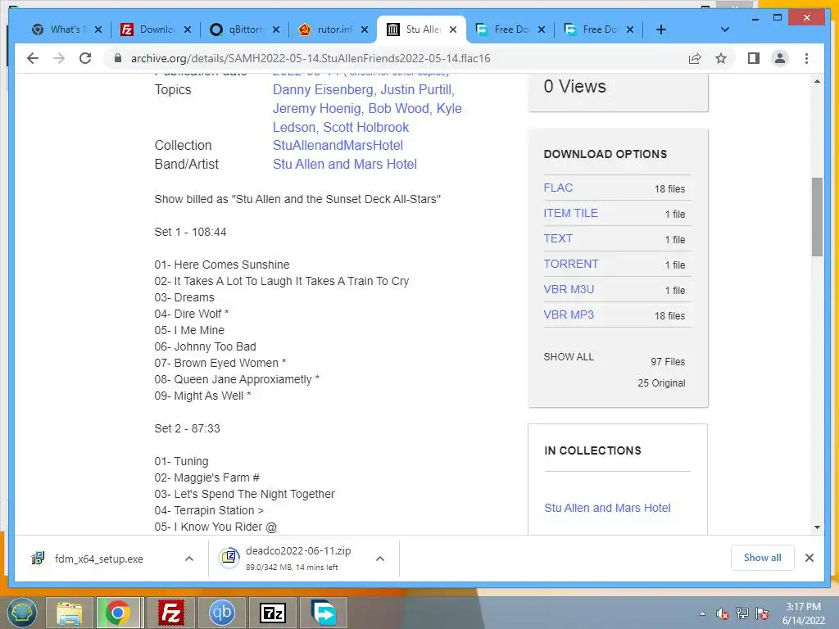Click the page scroll down arrow
Image resolution: width=839 pixels, height=629 pixels.
[x=817, y=527]
